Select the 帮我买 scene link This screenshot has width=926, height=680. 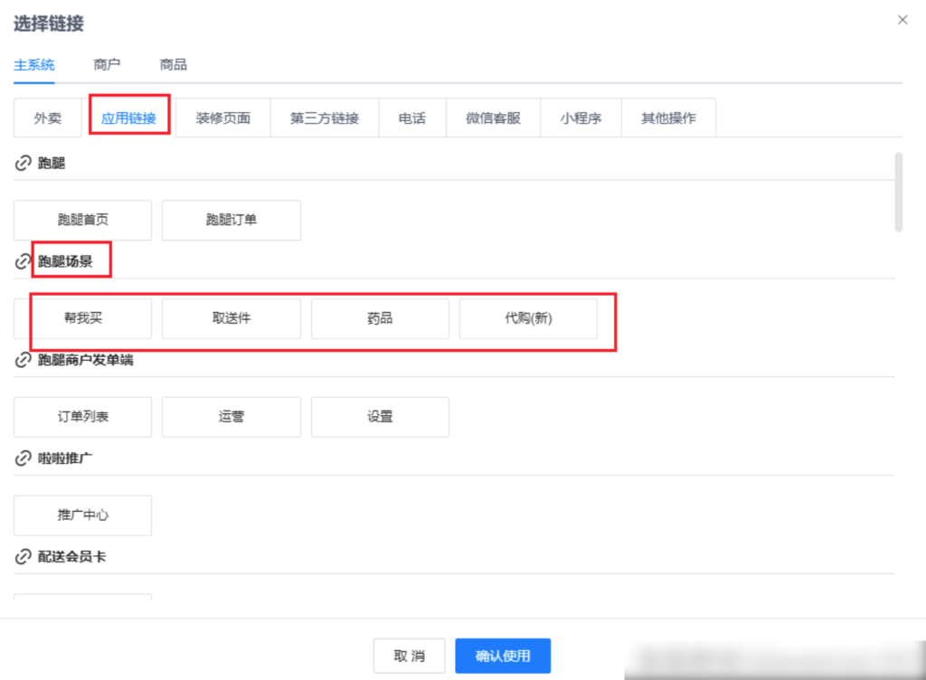tap(82, 318)
